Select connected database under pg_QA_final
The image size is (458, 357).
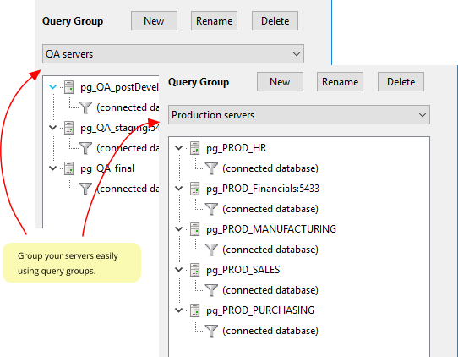pos(128,189)
